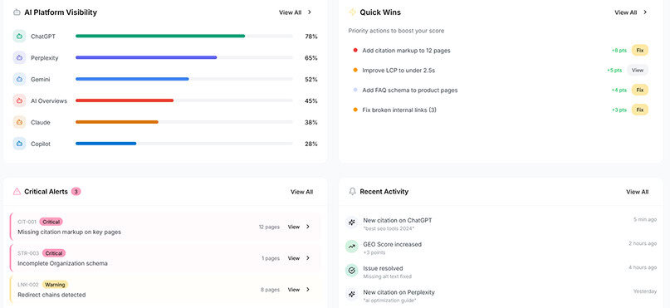Click 'Missing citation markup on key pages' text
This screenshot has height=308, width=670.
(x=69, y=232)
